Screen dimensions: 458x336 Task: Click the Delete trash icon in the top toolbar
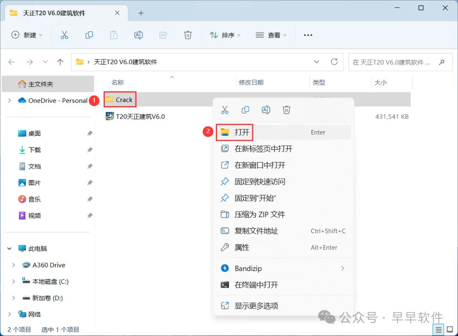tap(188, 35)
